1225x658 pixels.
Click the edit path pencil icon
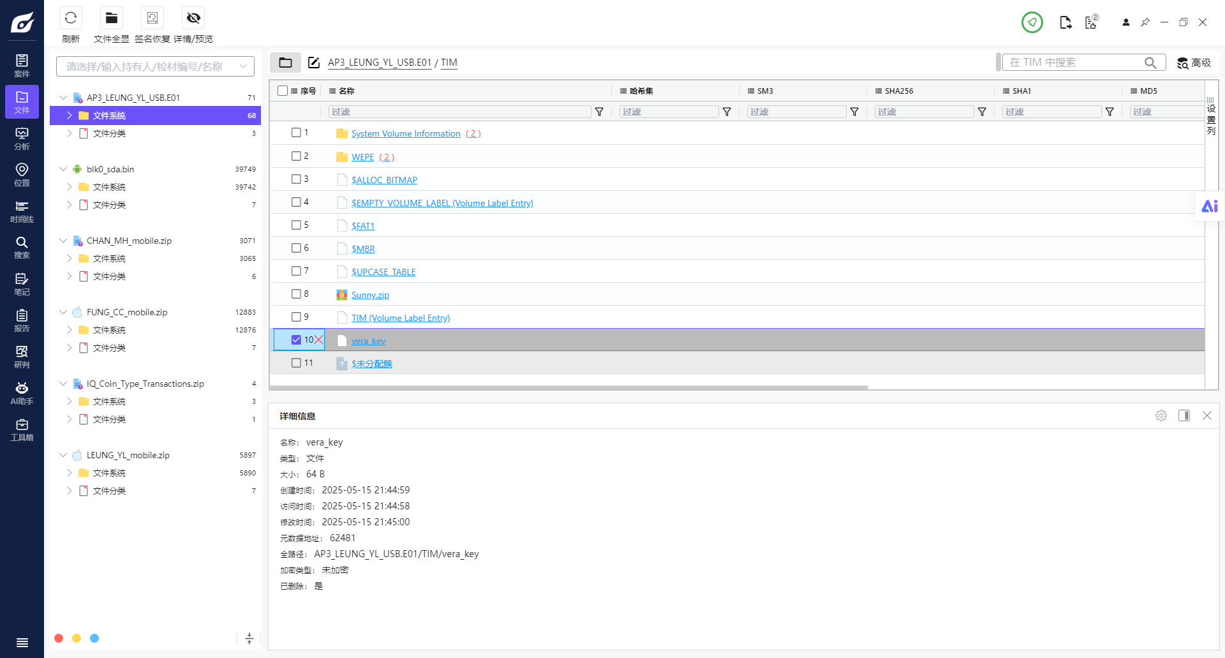[x=313, y=63]
